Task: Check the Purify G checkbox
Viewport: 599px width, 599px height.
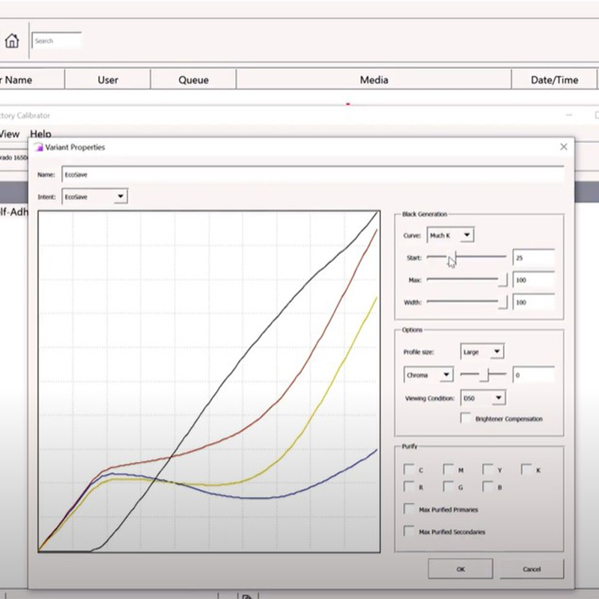Action: 449,486
